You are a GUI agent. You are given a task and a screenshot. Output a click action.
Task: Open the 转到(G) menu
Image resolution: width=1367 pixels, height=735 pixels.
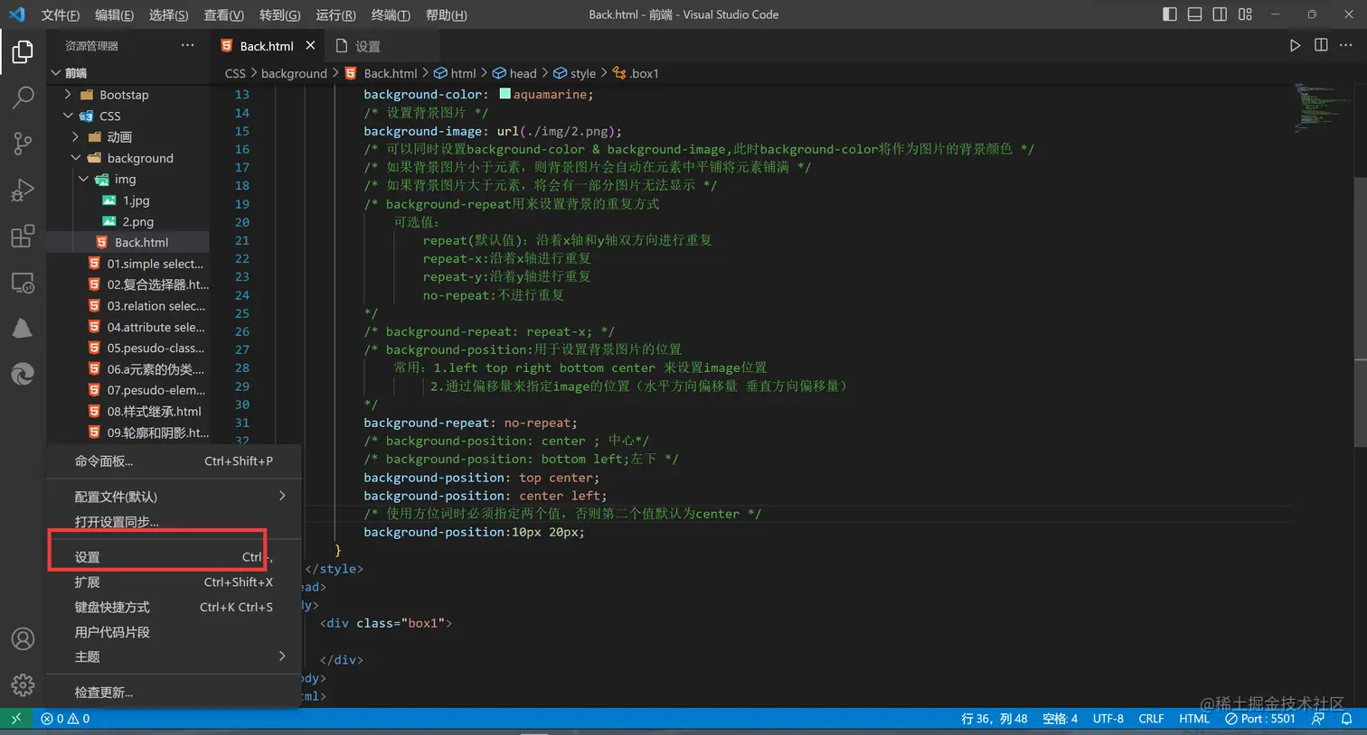[279, 14]
